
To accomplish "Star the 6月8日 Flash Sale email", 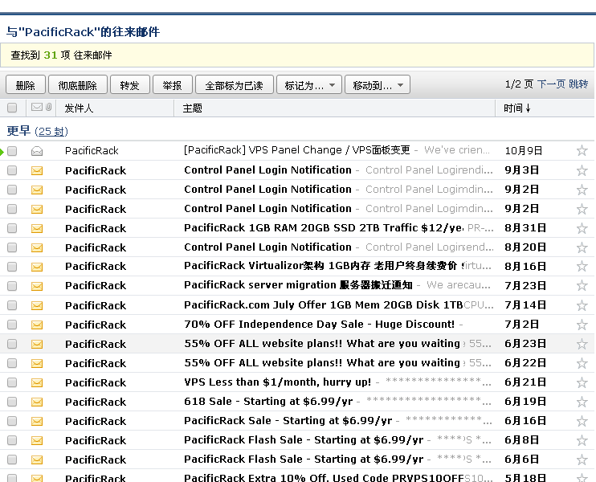I will (x=582, y=440).
